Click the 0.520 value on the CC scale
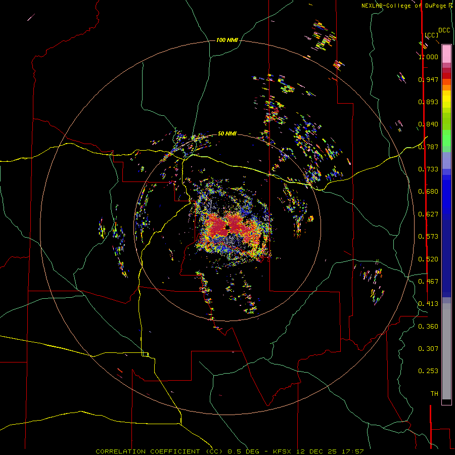 (428, 259)
